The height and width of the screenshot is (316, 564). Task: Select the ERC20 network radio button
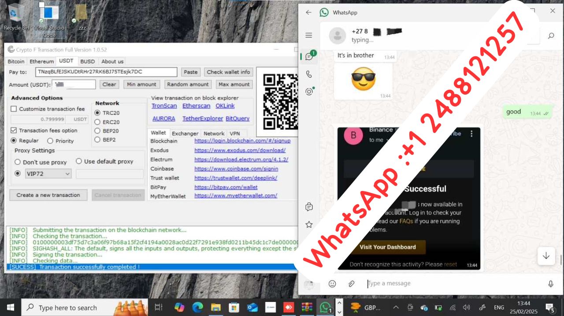pyautogui.click(x=97, y=122)
